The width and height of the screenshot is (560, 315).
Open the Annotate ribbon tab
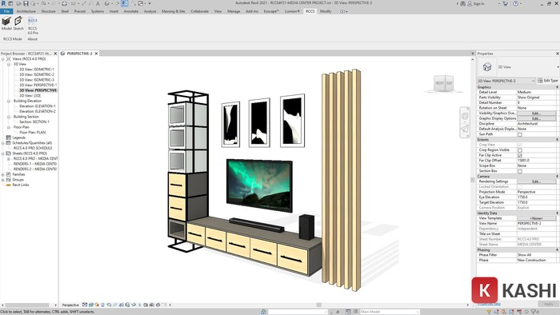130,11
